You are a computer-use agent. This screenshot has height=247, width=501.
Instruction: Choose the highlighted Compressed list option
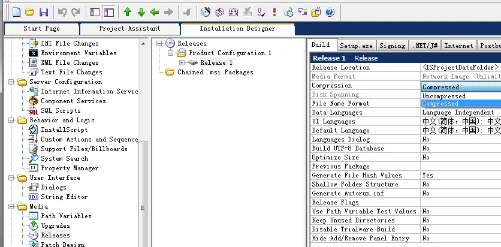461,103
